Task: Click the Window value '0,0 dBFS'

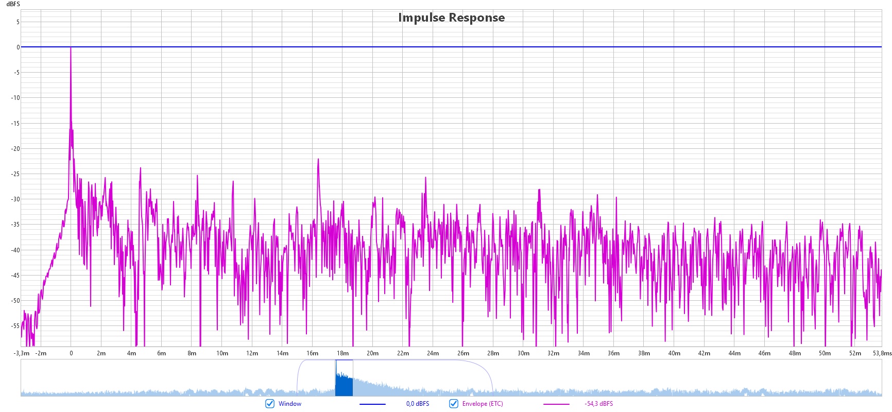Action: click(x=418, y=404)
